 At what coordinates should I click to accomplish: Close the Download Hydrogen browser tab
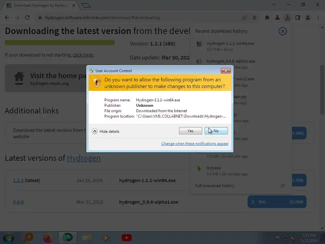[74, 5]
